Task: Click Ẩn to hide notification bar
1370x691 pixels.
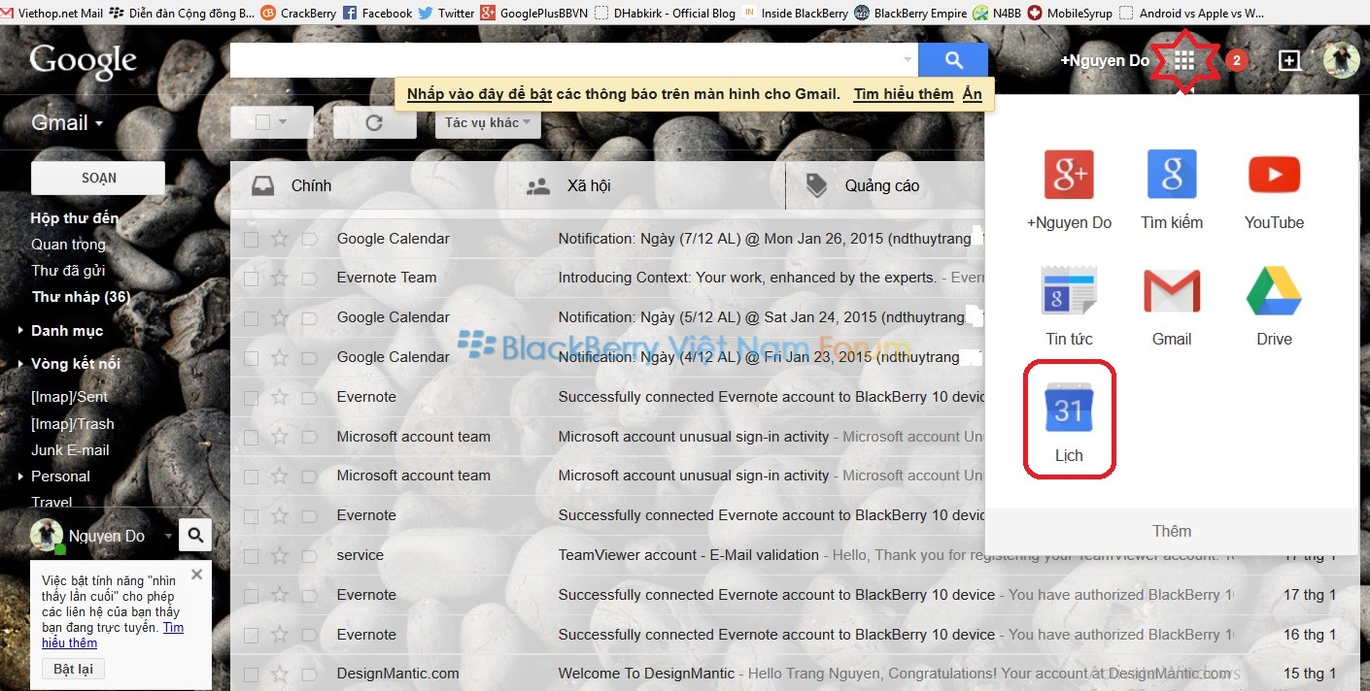Action: [x=973, y=94]
